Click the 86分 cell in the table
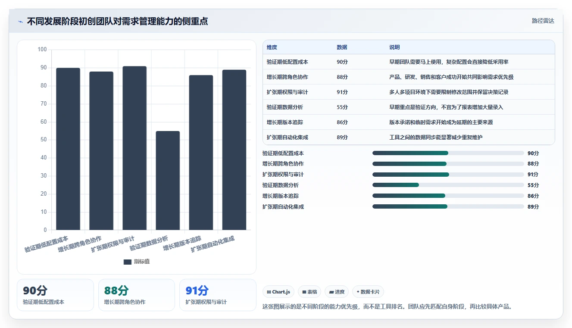 [342, 122]
